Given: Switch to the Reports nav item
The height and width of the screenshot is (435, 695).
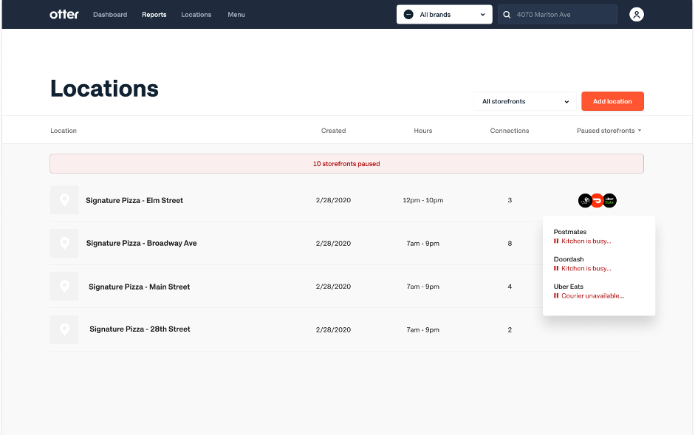Looking at the screenshot, I should tap(154, 15).
